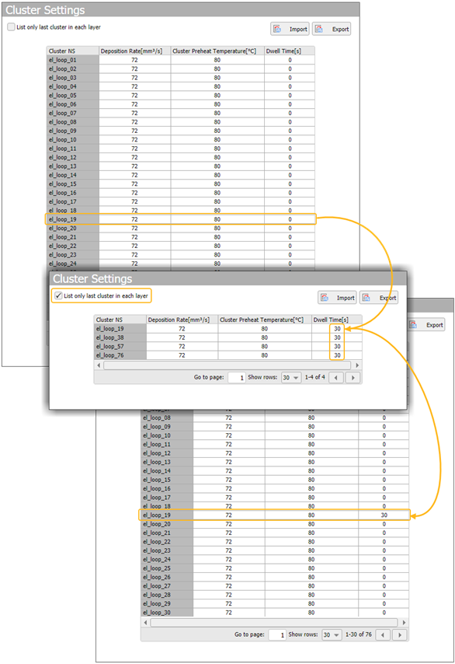Screen dimensions: 455x664
Task: Go to next page in the 1-4 of 4 pager
Action: pyautogui.click(x=353, y=377)
